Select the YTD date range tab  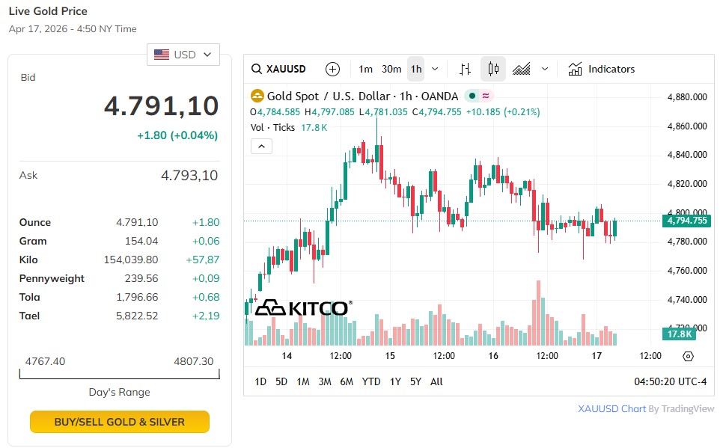pyautogui.click(x=371, y=381)
